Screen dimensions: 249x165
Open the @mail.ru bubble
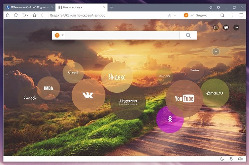click(x=215, y=93)
